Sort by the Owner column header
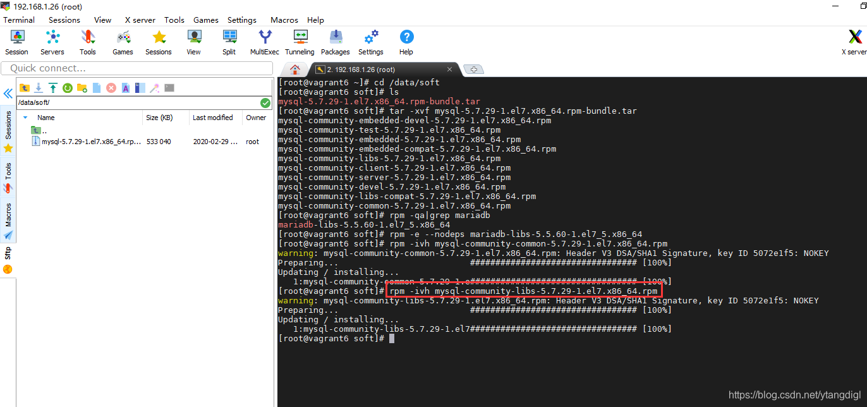The width and height of the screenshot is (867, 407). (x=257, y=118)
